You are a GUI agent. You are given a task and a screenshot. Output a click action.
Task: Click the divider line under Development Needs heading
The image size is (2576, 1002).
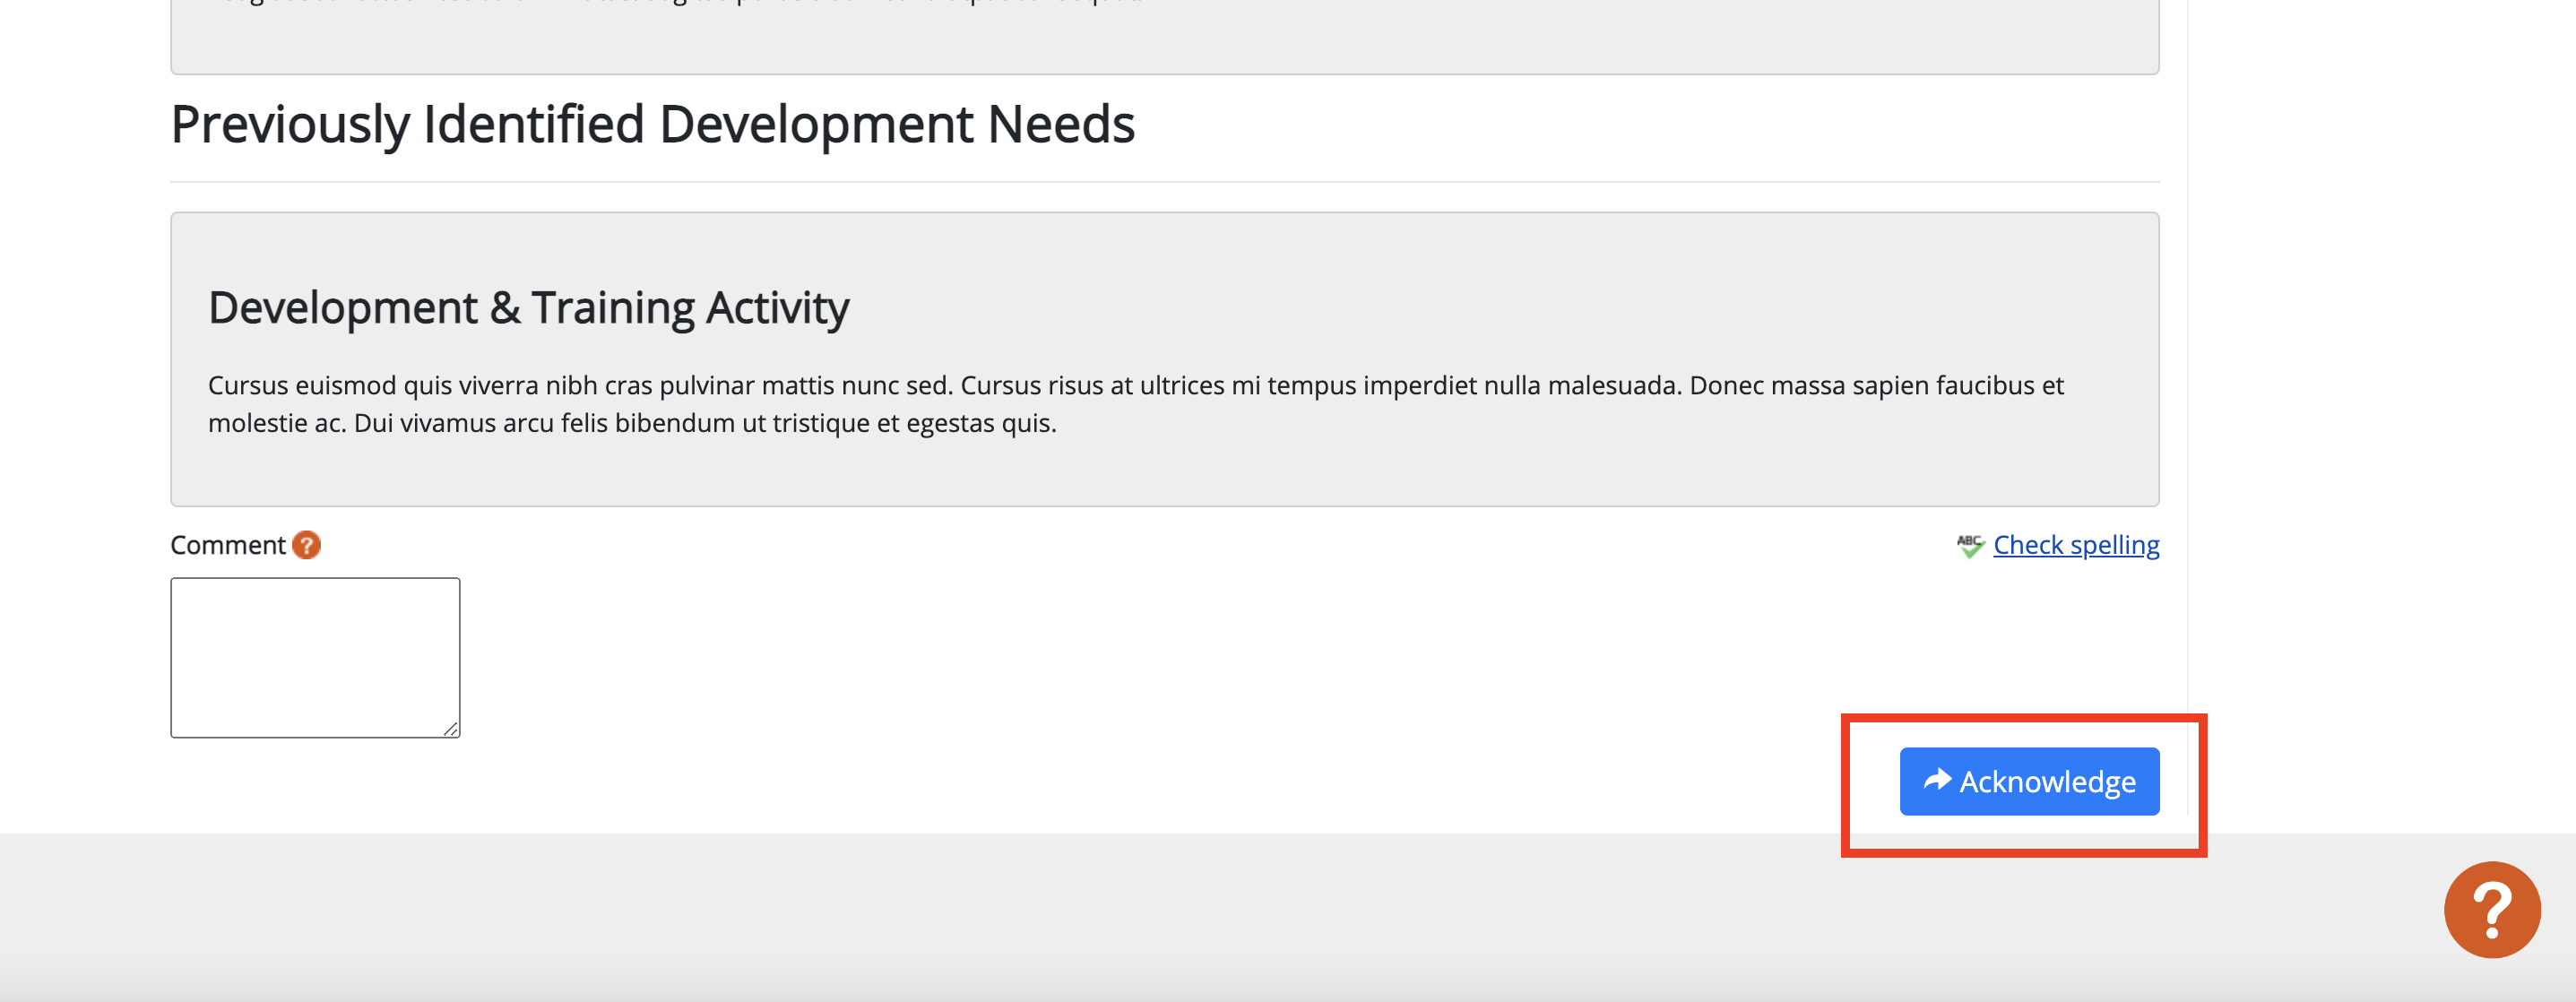[1164, 182]
